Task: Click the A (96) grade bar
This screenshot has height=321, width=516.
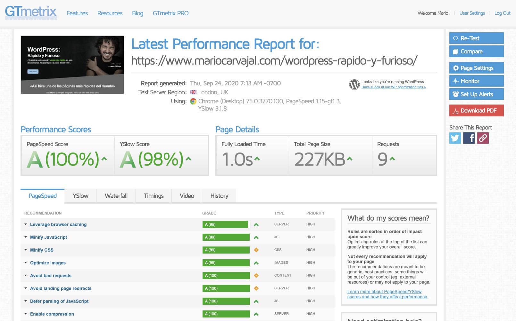Action: pyautogui.click(x=225, y=224)
